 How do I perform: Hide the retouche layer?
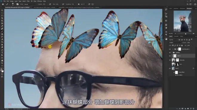170,60
